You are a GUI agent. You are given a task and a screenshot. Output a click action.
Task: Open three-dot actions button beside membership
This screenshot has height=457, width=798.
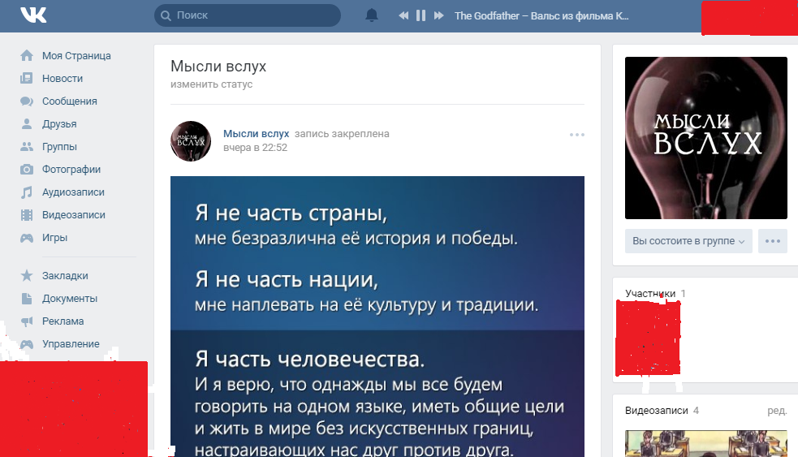pos(773,241)
